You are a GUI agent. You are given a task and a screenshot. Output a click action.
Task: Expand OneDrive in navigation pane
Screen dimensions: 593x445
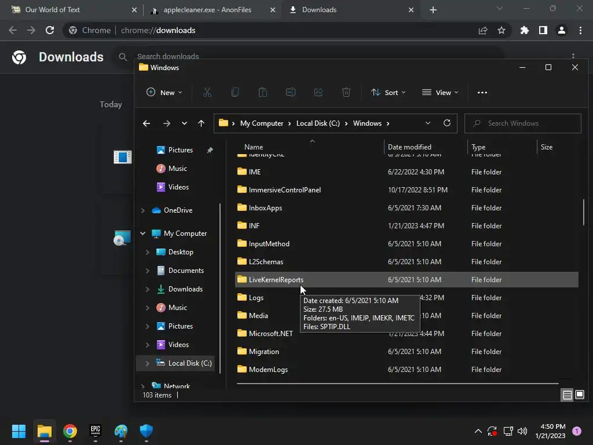143,210
